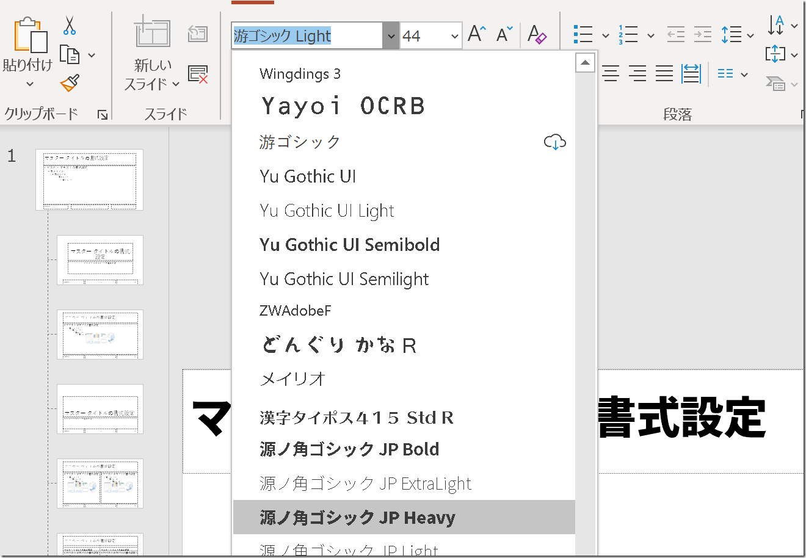Image resolution: width=806 pixels, height=558 pixels.
Task: Choose Yu Gothic UI Semilight font
Action: click(x=404, y=279)
